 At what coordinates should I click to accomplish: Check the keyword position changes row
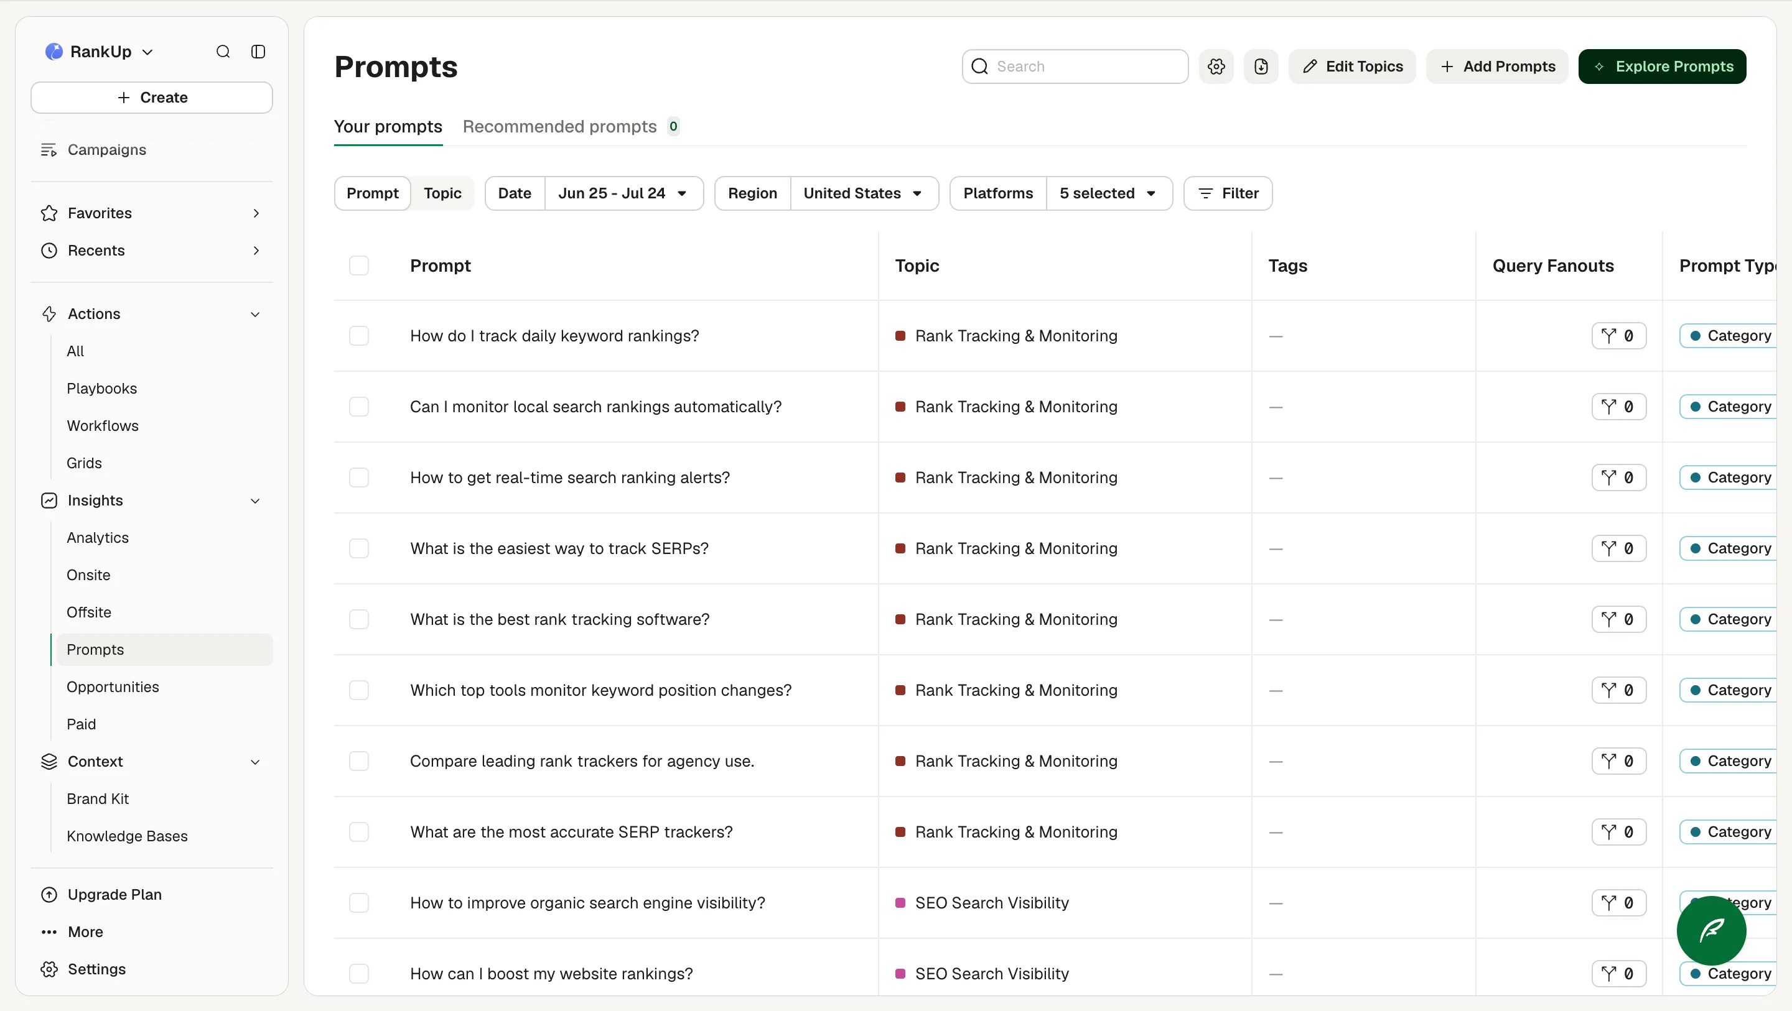coord(358,690)
